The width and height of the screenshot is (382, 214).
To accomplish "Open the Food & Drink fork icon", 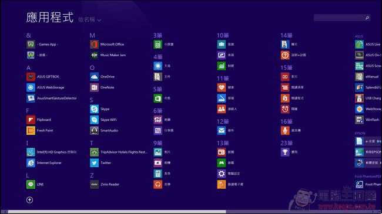I will point(158,174).
